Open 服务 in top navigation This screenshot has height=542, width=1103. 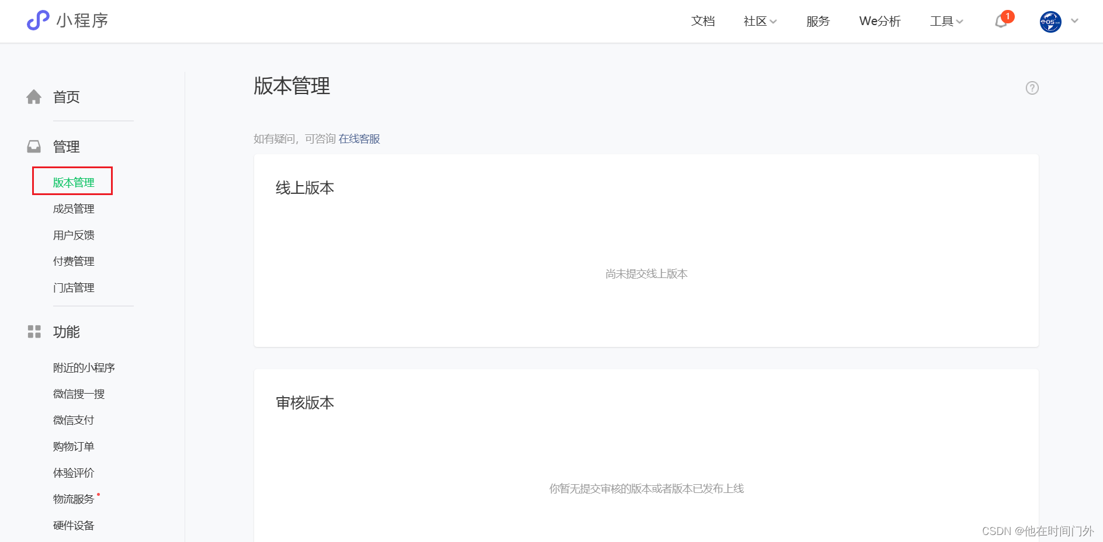(x=818, y=21)
